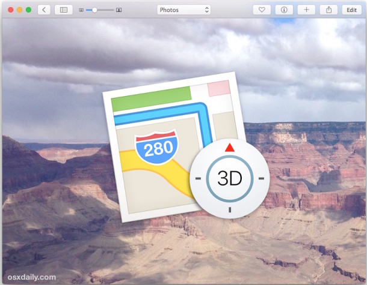Open the Photos view dropdown
Viewport: 367px width, 285px height.
coord(183,10)
